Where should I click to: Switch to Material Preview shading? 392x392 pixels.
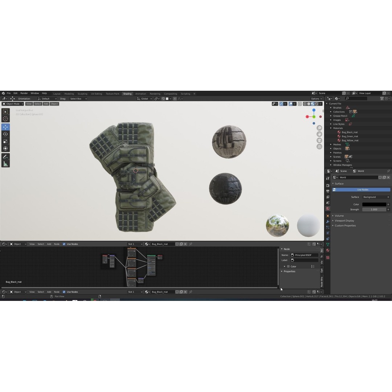click(x=313, y=104)
